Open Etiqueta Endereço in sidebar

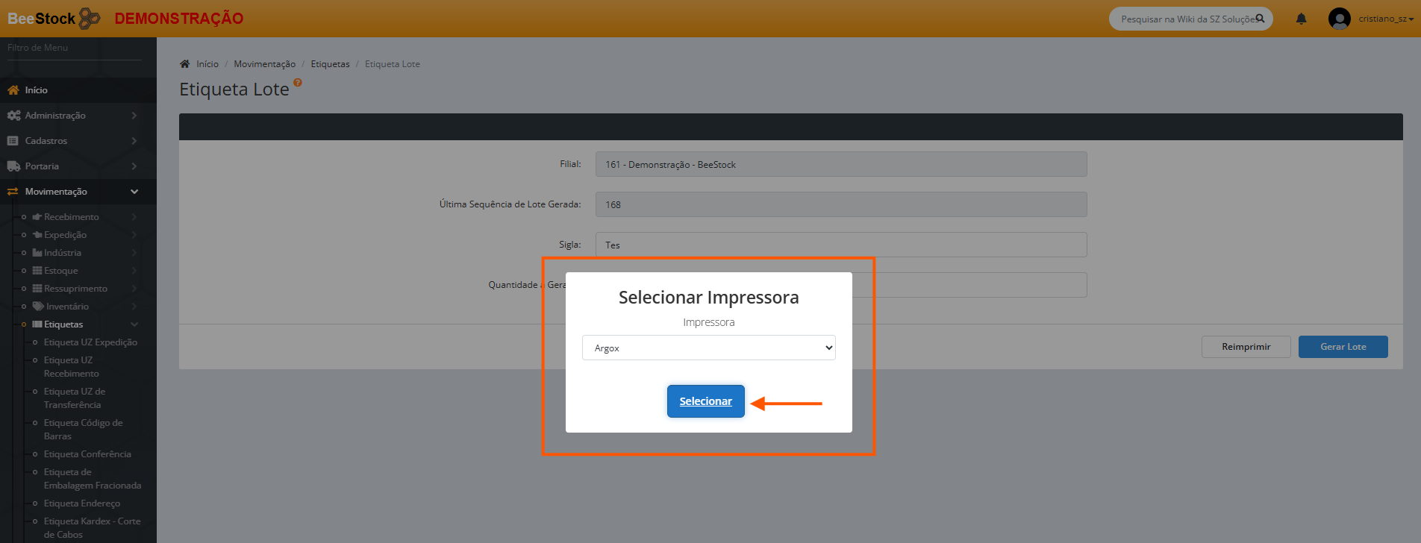pyautogui.click(x=82, y=503)
